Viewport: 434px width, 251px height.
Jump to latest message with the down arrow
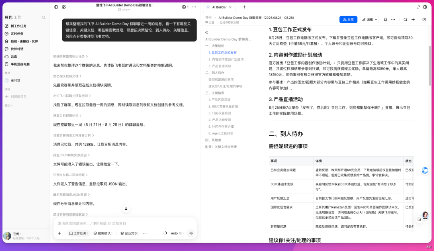point(126,209)
